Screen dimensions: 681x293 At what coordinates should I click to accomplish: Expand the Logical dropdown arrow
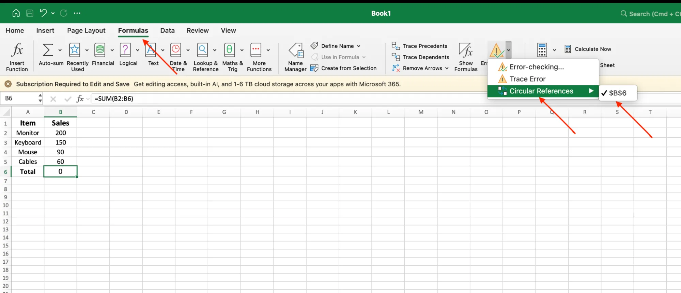click(138, 50)
